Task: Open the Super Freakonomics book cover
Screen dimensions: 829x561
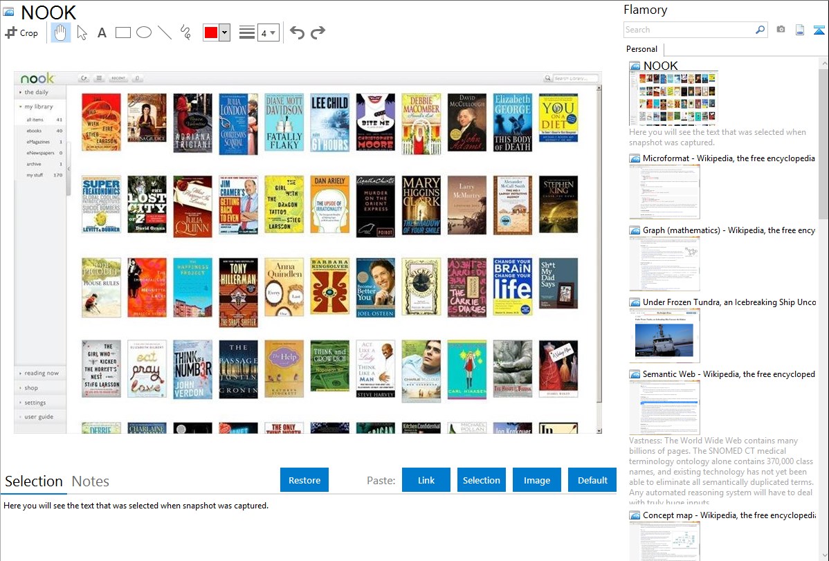Action: [101, 205]
